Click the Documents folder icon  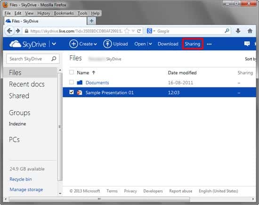coord(80,82)
